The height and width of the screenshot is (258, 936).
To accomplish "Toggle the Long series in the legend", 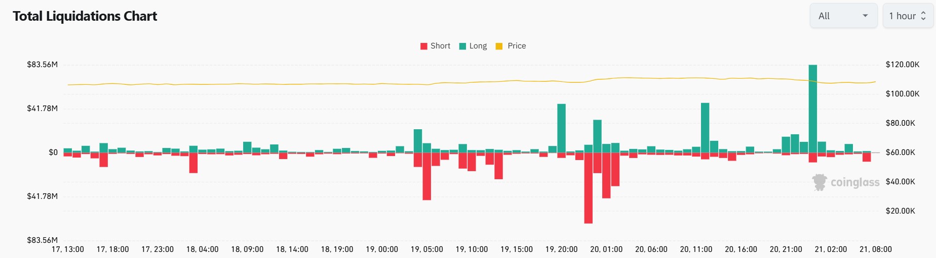I will point(478,46).
